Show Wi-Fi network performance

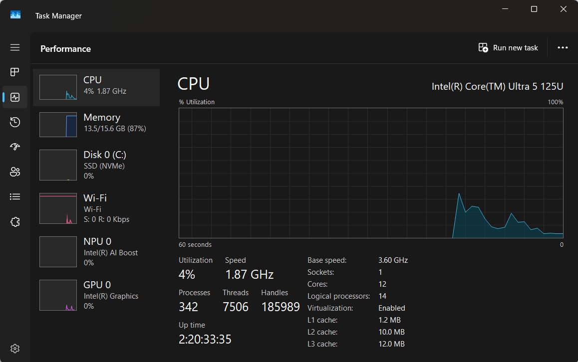96,208
